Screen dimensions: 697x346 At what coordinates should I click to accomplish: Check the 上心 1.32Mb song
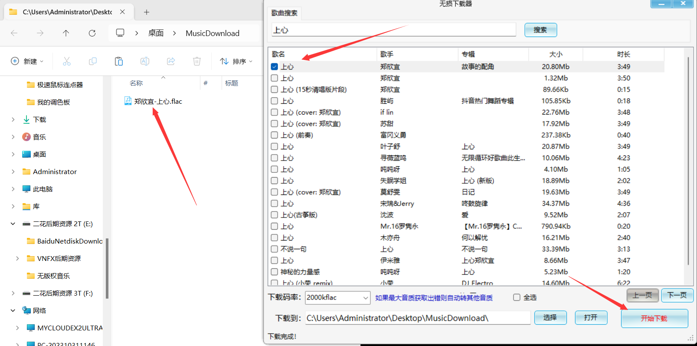(x=274, y=78)
